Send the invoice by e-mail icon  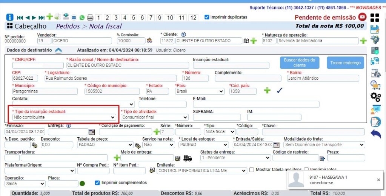click(74, 17)
